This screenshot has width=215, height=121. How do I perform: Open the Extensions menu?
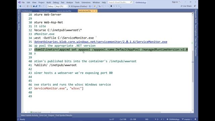coord(86,2)
